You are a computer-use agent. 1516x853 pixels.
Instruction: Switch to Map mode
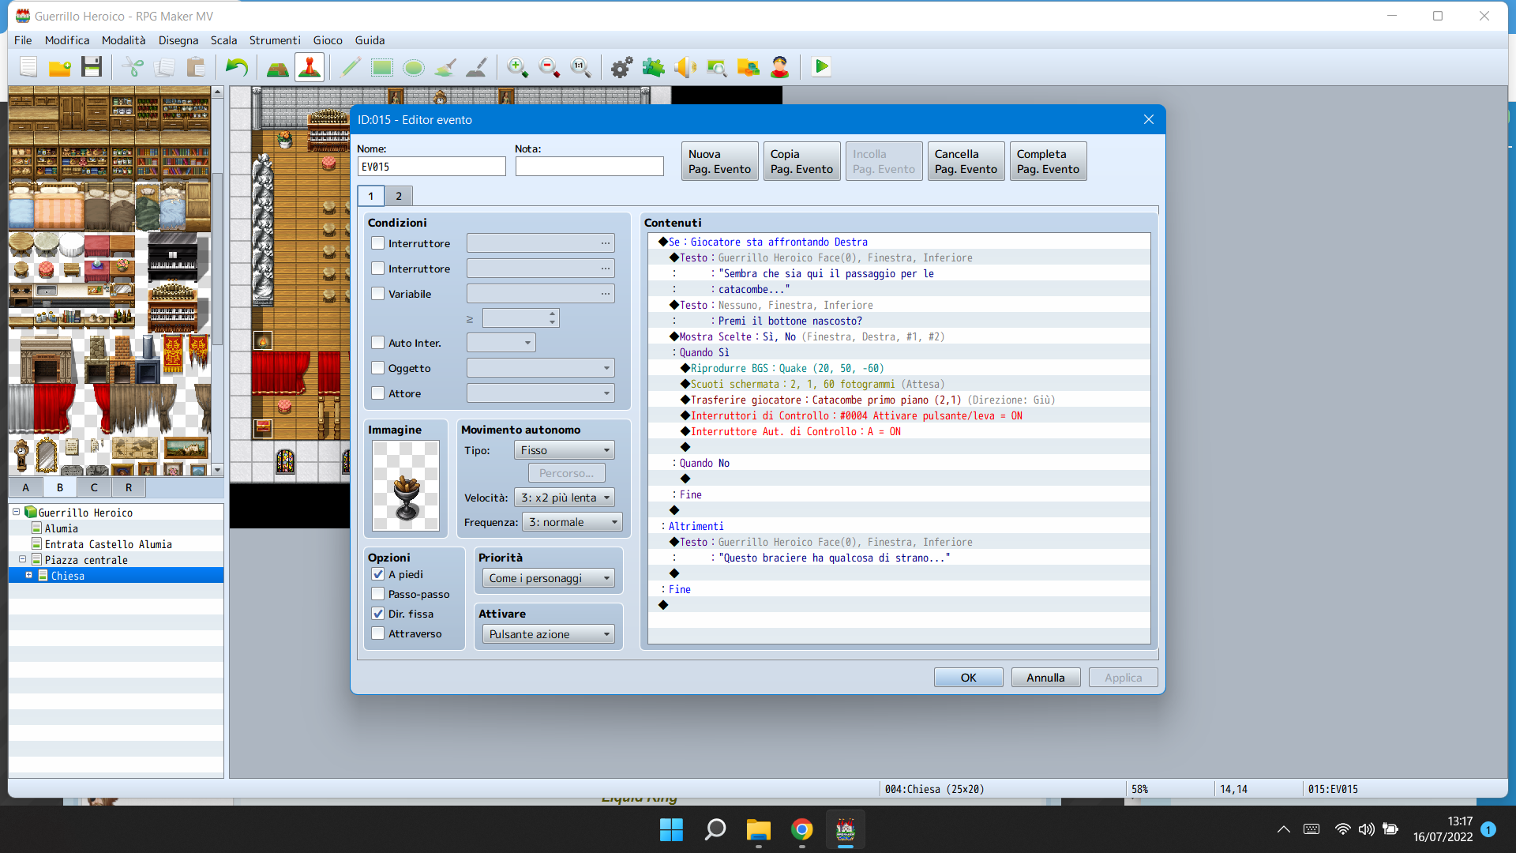click(x=277, y=67)
